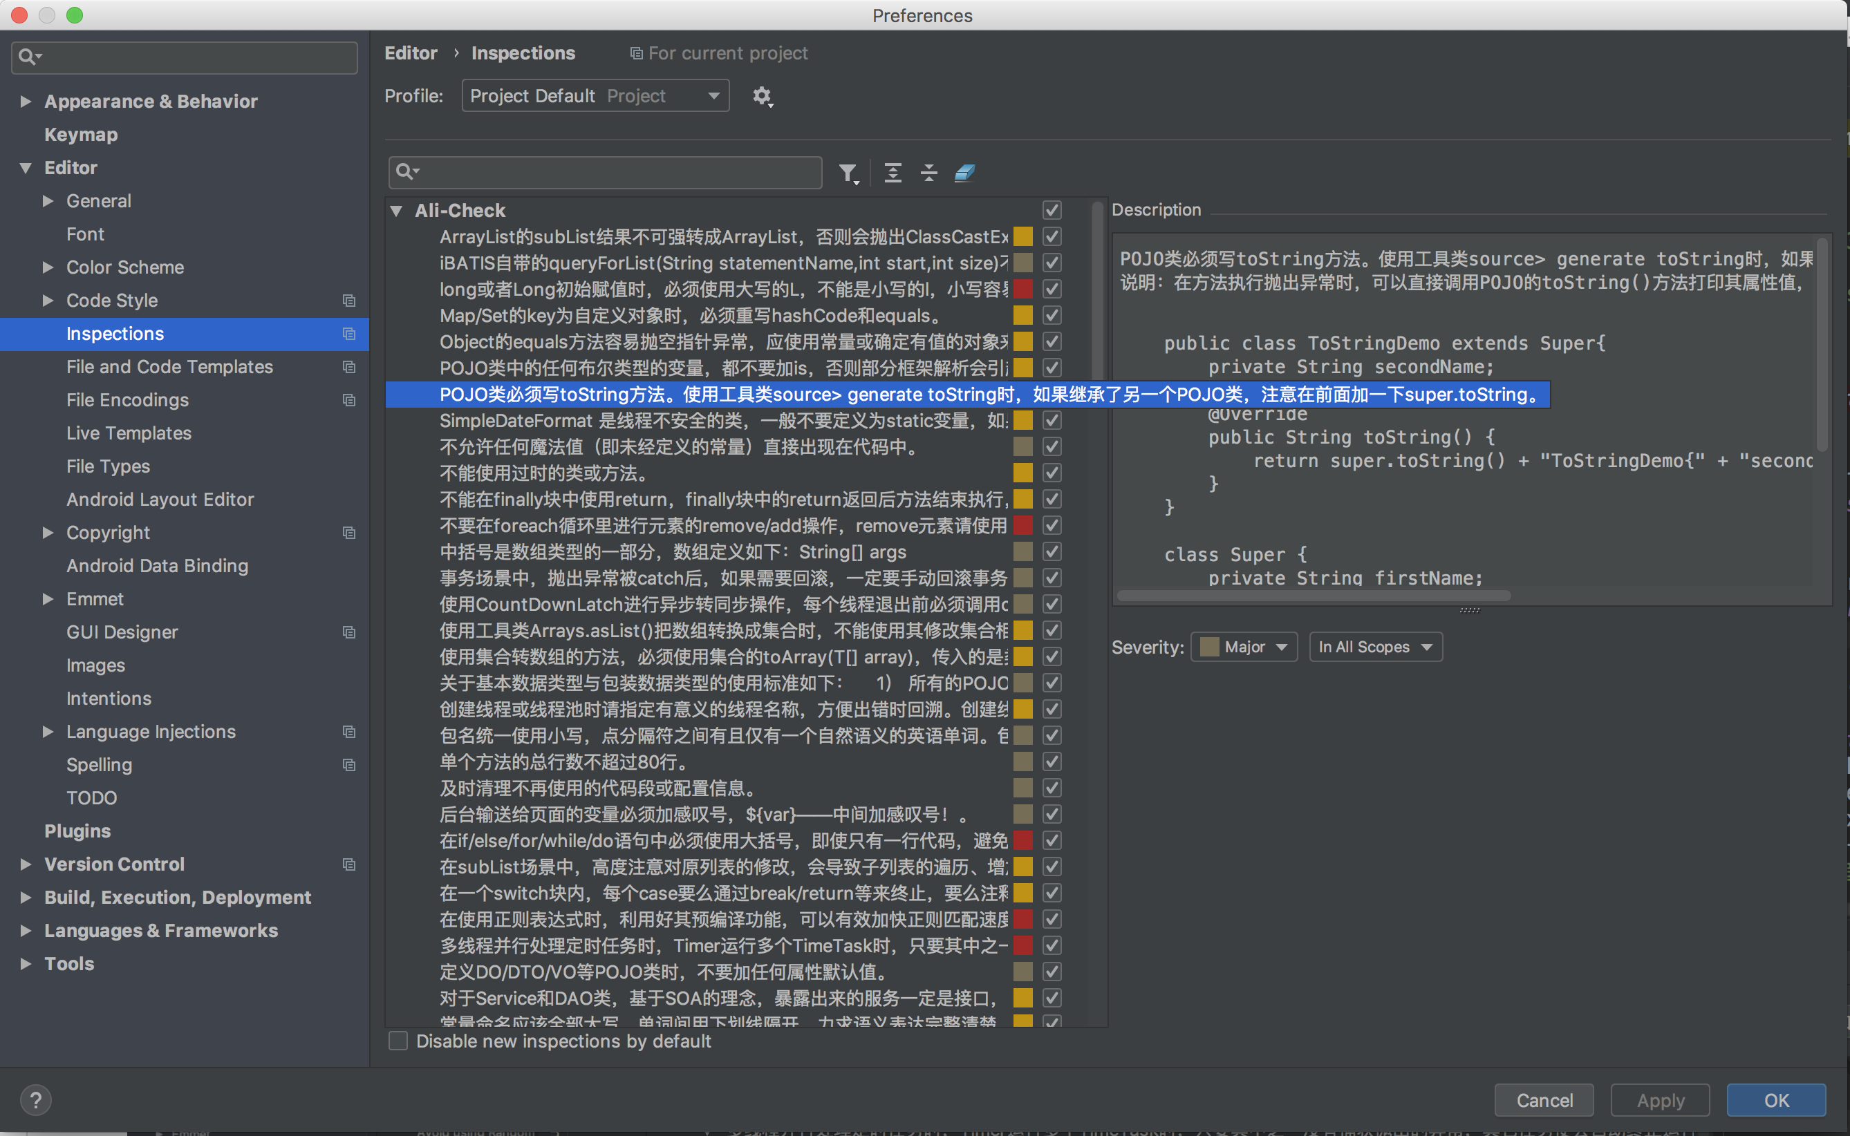Click the project-level icon beside Code Style

tap(349, 301)
